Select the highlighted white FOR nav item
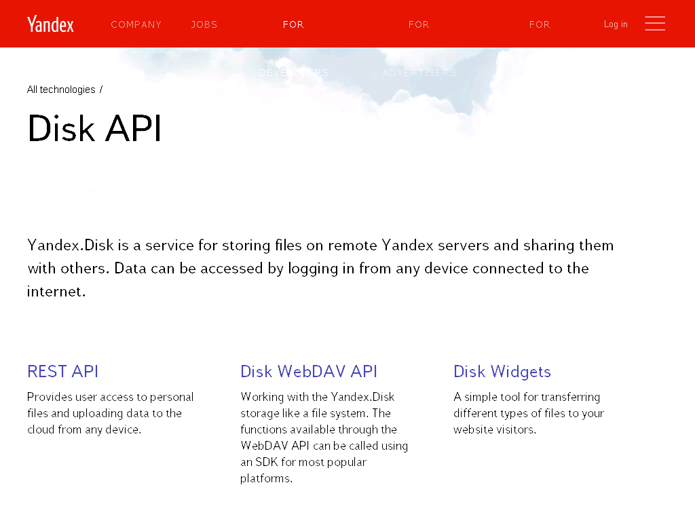Viewport: 695px width, 521px height. pos(293,24)
